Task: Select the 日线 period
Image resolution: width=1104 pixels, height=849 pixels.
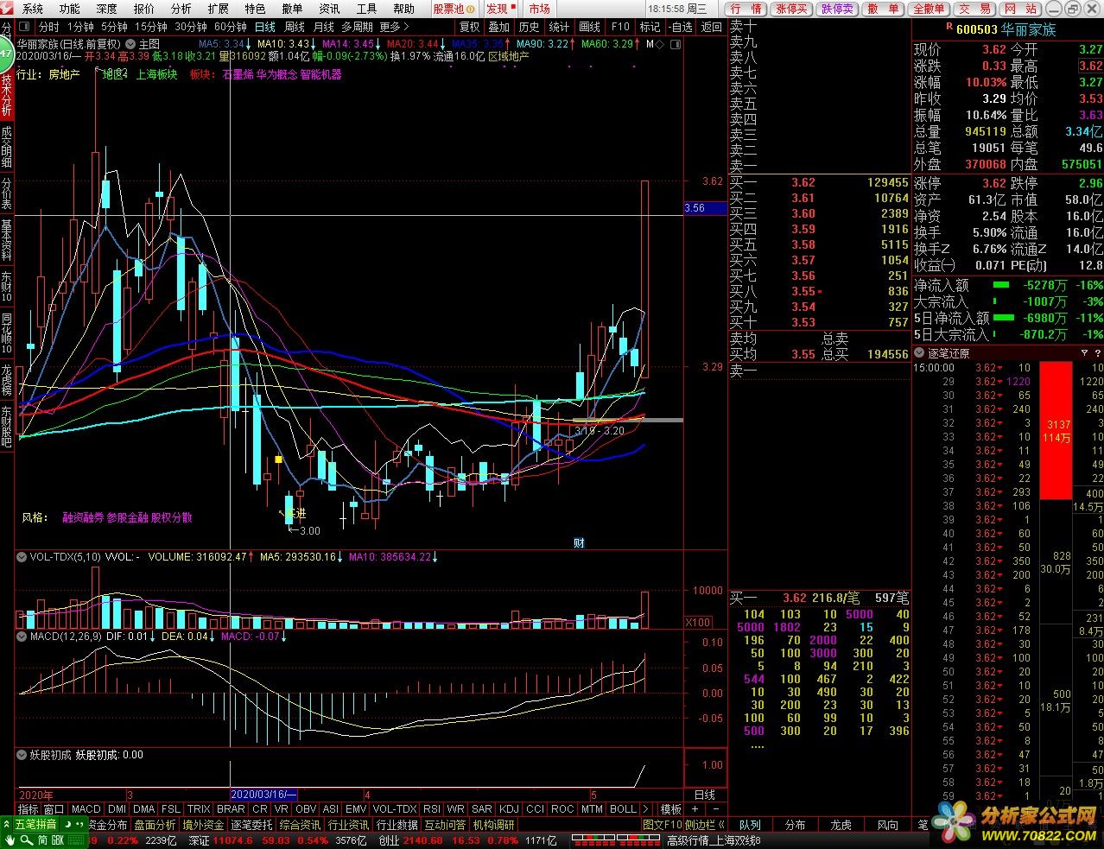Action: point(265,27)
